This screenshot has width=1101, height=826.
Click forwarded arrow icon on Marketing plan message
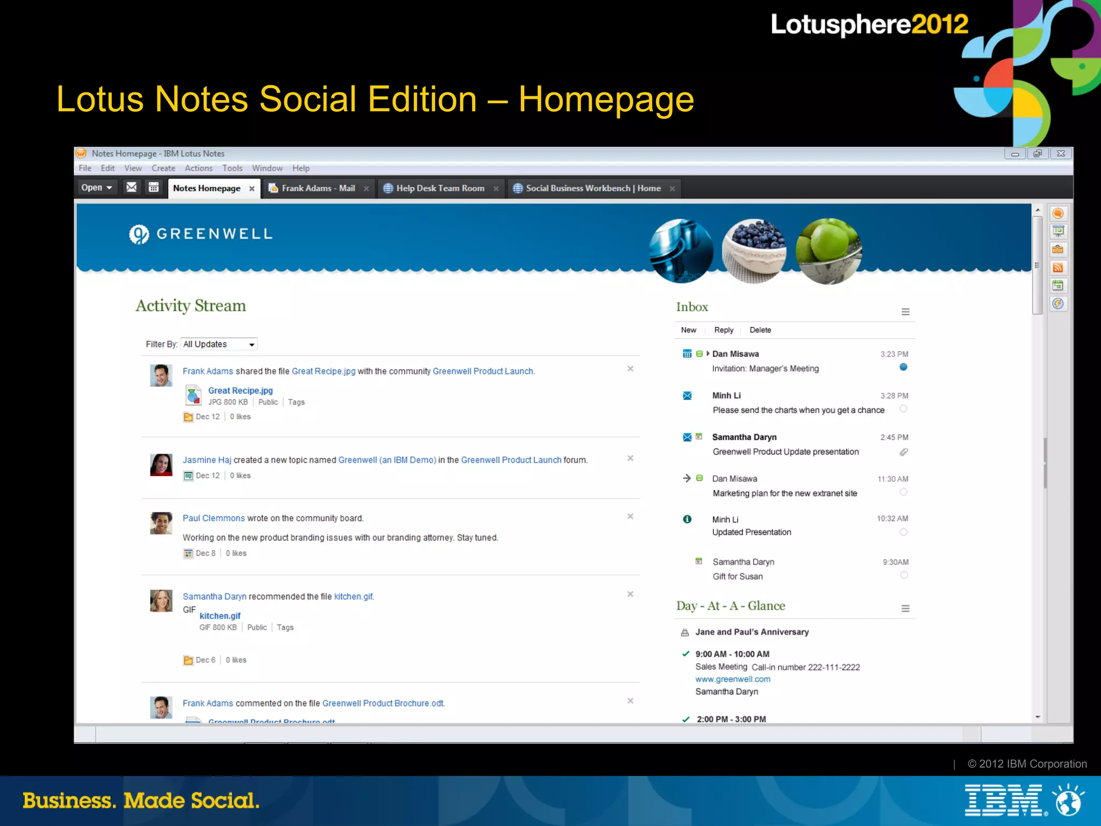(687, 478)
